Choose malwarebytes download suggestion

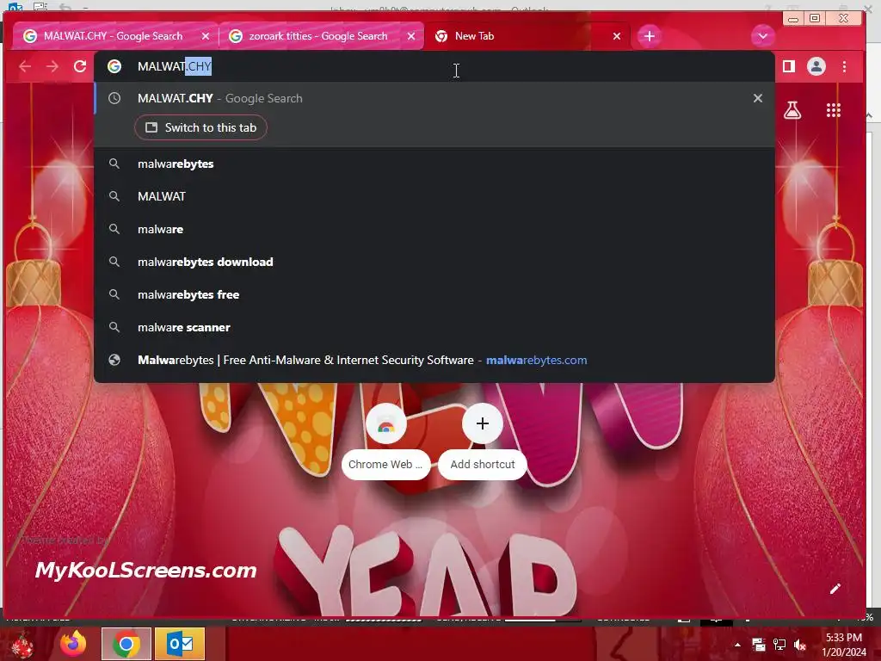(x=434, y=262)
